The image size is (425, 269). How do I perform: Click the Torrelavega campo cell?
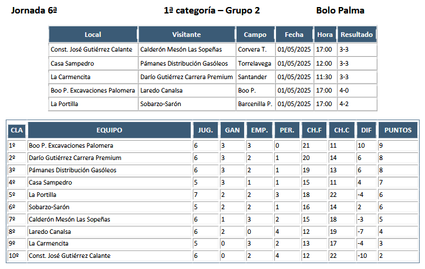(x=255, y=63)
